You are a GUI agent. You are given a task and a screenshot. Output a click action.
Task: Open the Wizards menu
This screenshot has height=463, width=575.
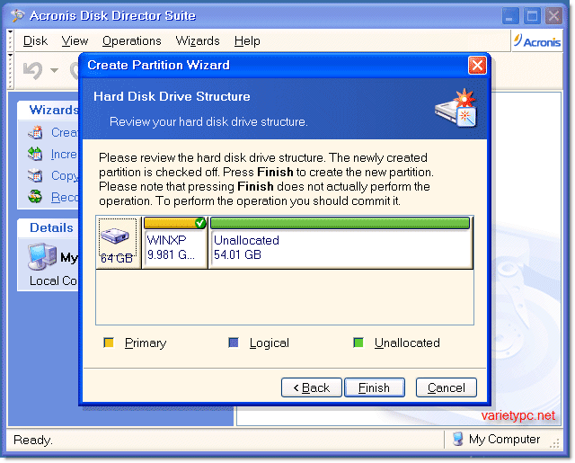pyautogui.click(x=198, y=40)
